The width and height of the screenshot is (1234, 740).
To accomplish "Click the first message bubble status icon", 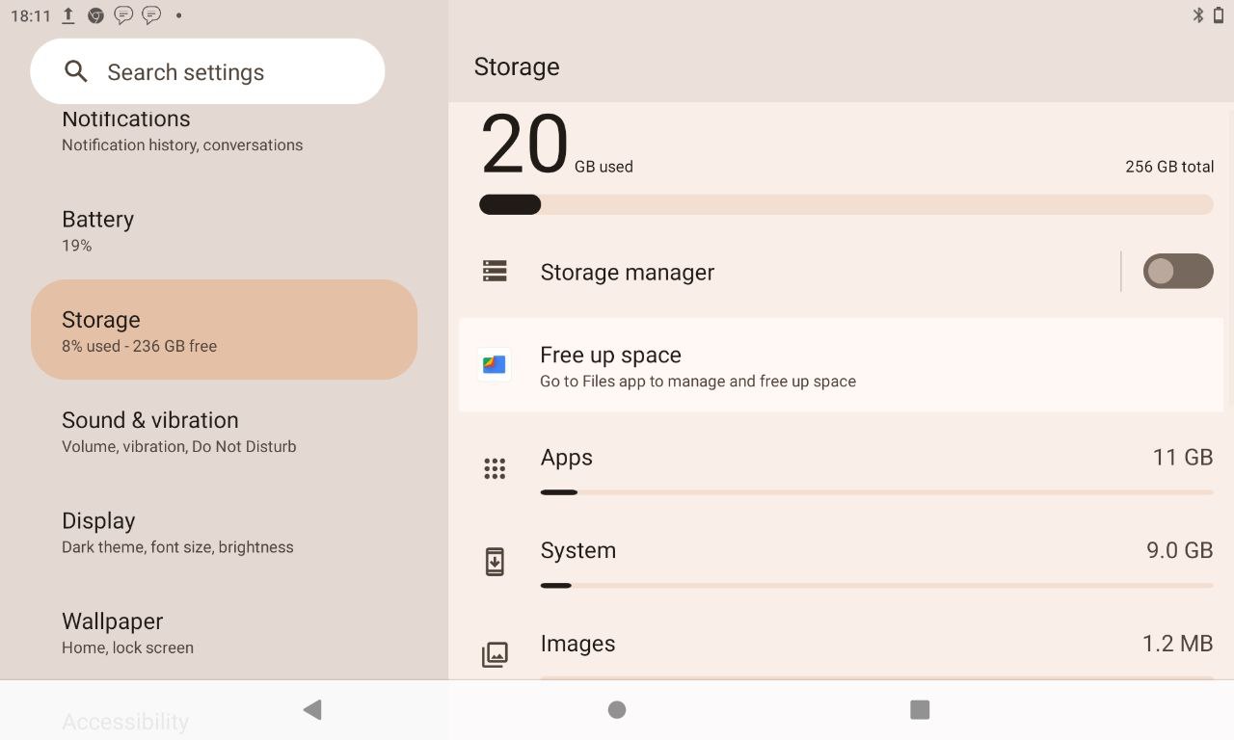I will (x=123, y=15).
